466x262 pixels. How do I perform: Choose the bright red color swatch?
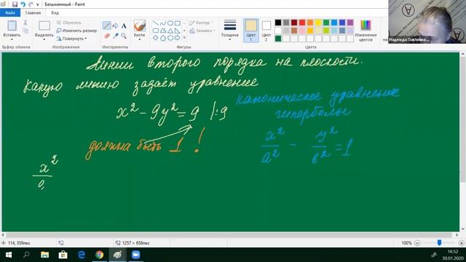coord(302,23)
